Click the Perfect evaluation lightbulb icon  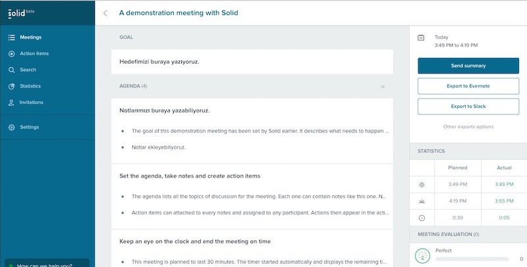click(422, 255)
